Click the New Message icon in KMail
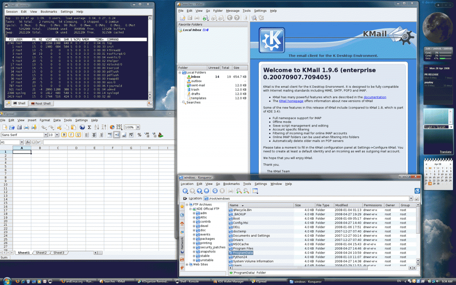The width and height of the screenshot is (456, 285). coord(183,18)
